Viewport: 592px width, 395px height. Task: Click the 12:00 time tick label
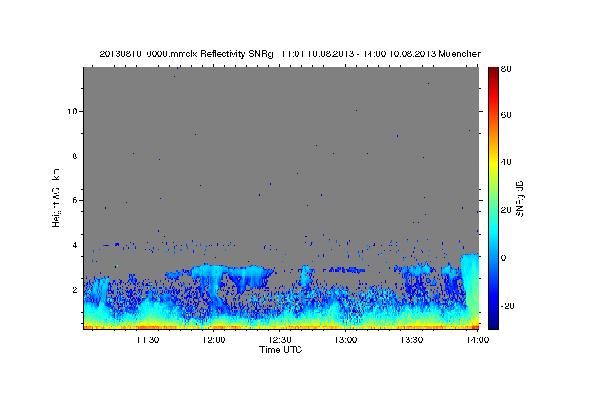coord(213,340)
